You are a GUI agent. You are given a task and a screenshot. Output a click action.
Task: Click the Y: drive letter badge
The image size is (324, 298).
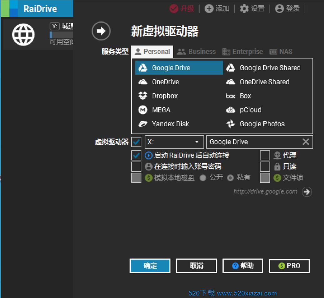(54, 26)
